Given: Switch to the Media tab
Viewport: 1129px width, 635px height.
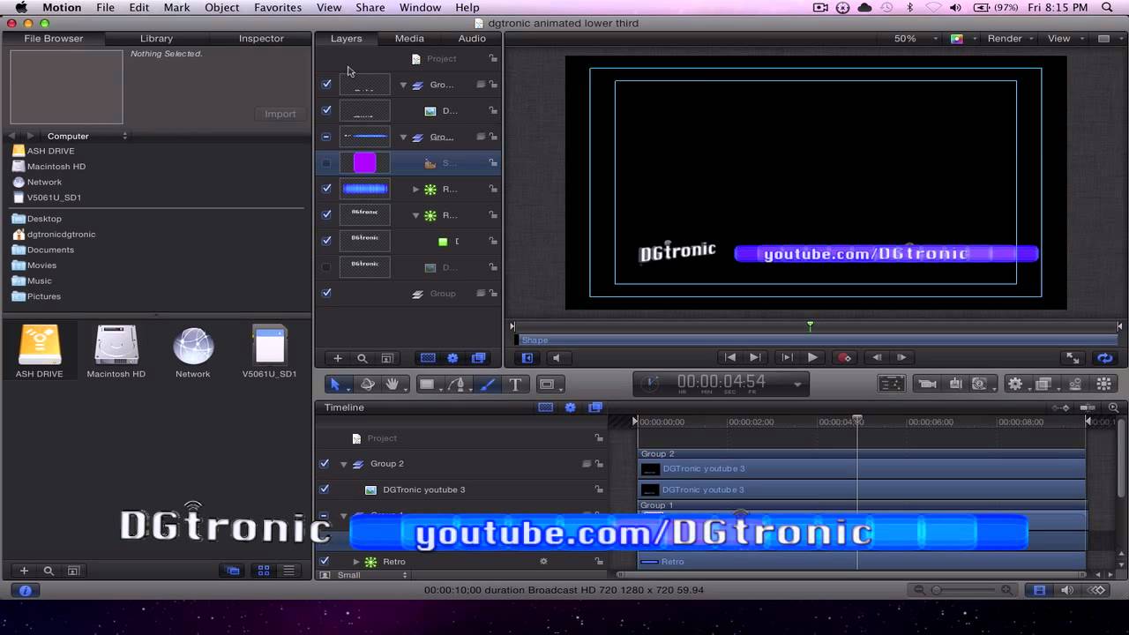Looking at the screenshot, I should pos(409,39).
